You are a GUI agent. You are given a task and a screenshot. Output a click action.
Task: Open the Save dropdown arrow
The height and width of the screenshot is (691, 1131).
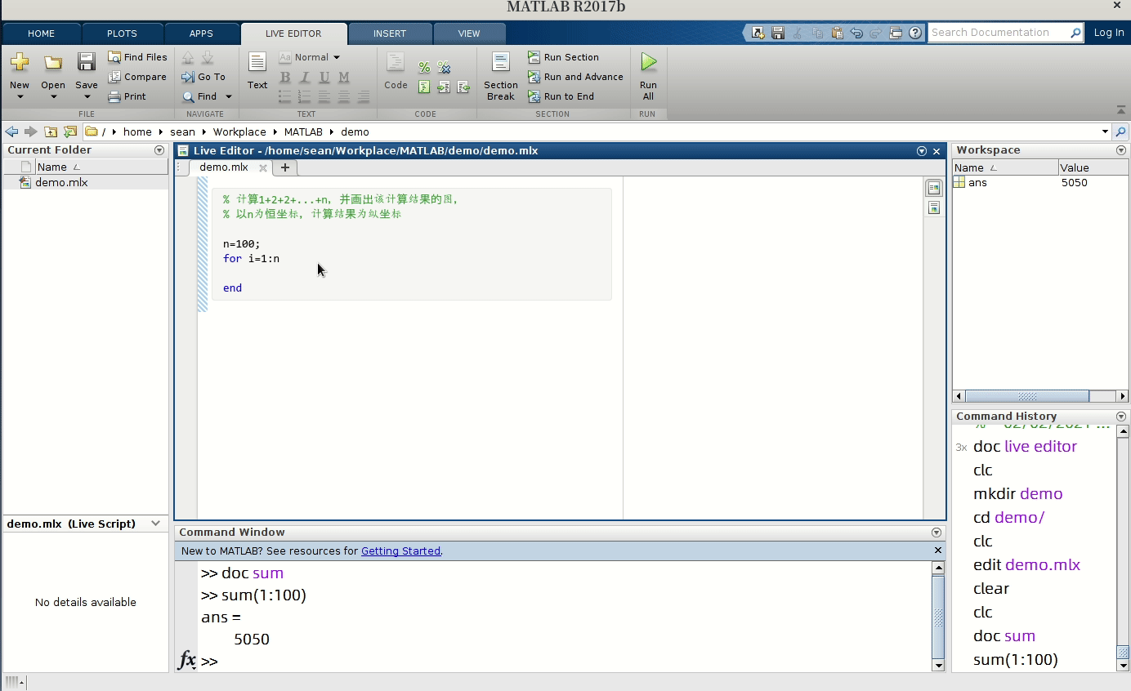[86, 97]
